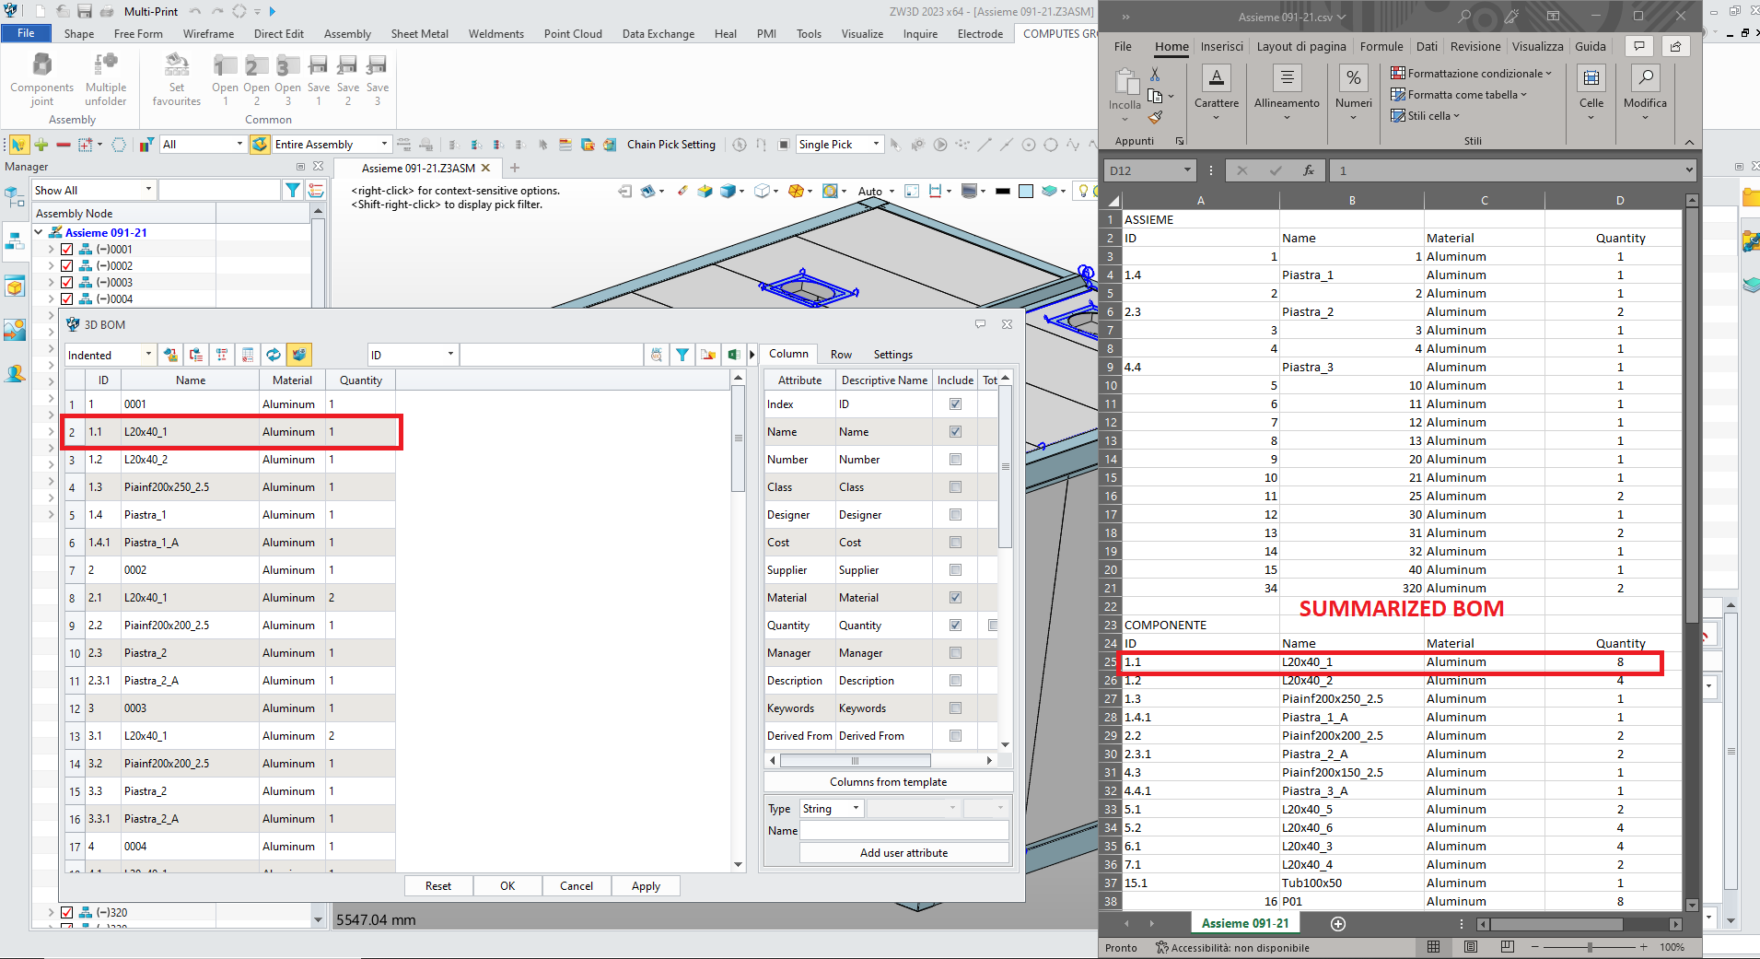
Task: Click the highlighted BOM display icon next to refresh
Action: 298,355
